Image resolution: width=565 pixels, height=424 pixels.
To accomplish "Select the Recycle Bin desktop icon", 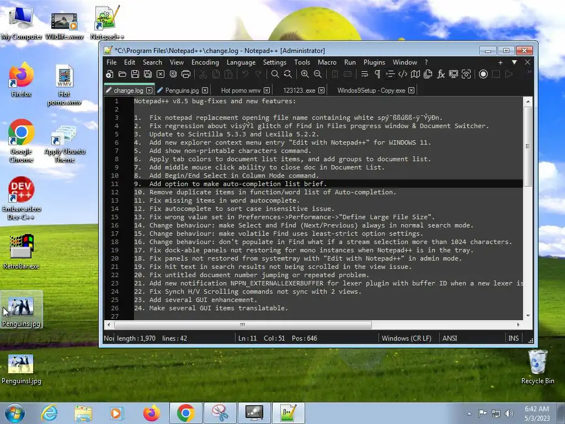I will tap(537, 367).
